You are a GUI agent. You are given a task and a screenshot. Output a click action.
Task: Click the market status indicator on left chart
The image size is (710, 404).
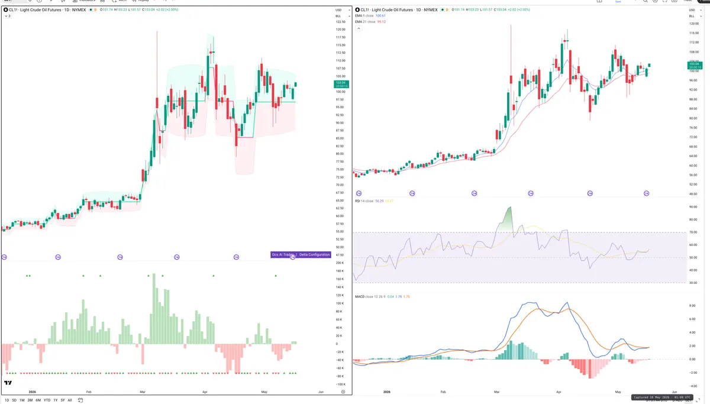pyautogui.click(x=91, y=11)
